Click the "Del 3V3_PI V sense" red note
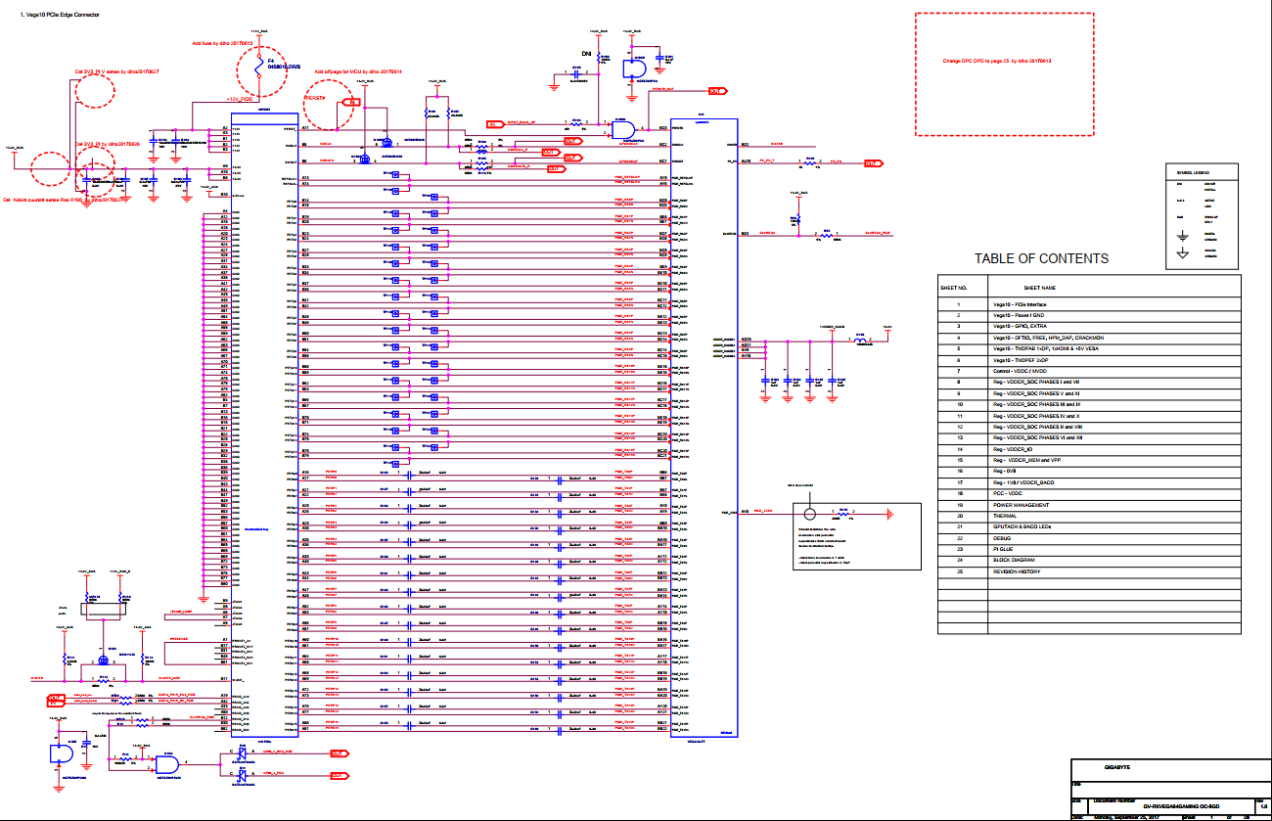This screenshot has height=821, width=1272. pos(117,72)
